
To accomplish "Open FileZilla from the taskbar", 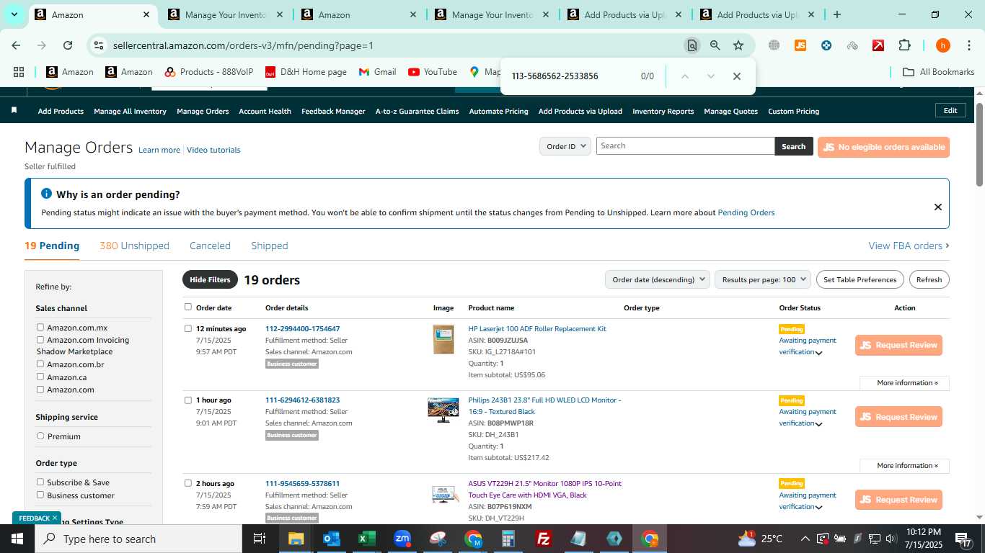I will point(544,539).
